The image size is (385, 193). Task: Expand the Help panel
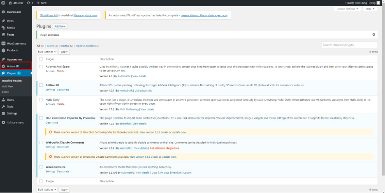click(x=370, y=9)
